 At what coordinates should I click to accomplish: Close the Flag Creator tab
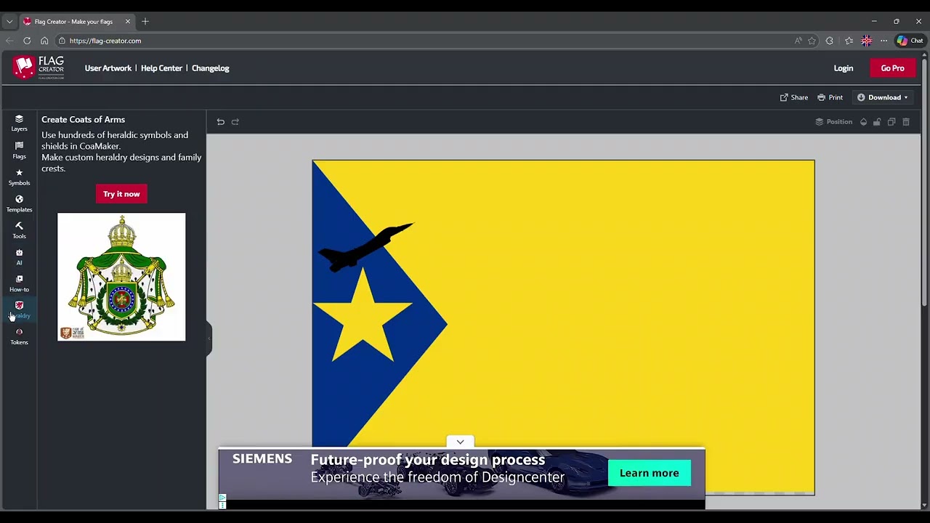pyautogui.click(x=128, y=21)
